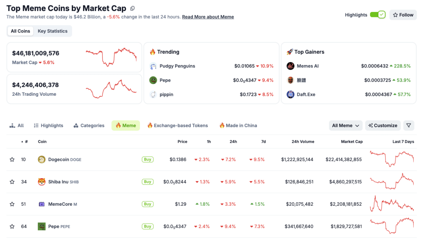Open the Read More about Meme link

(x=208, y=17)
